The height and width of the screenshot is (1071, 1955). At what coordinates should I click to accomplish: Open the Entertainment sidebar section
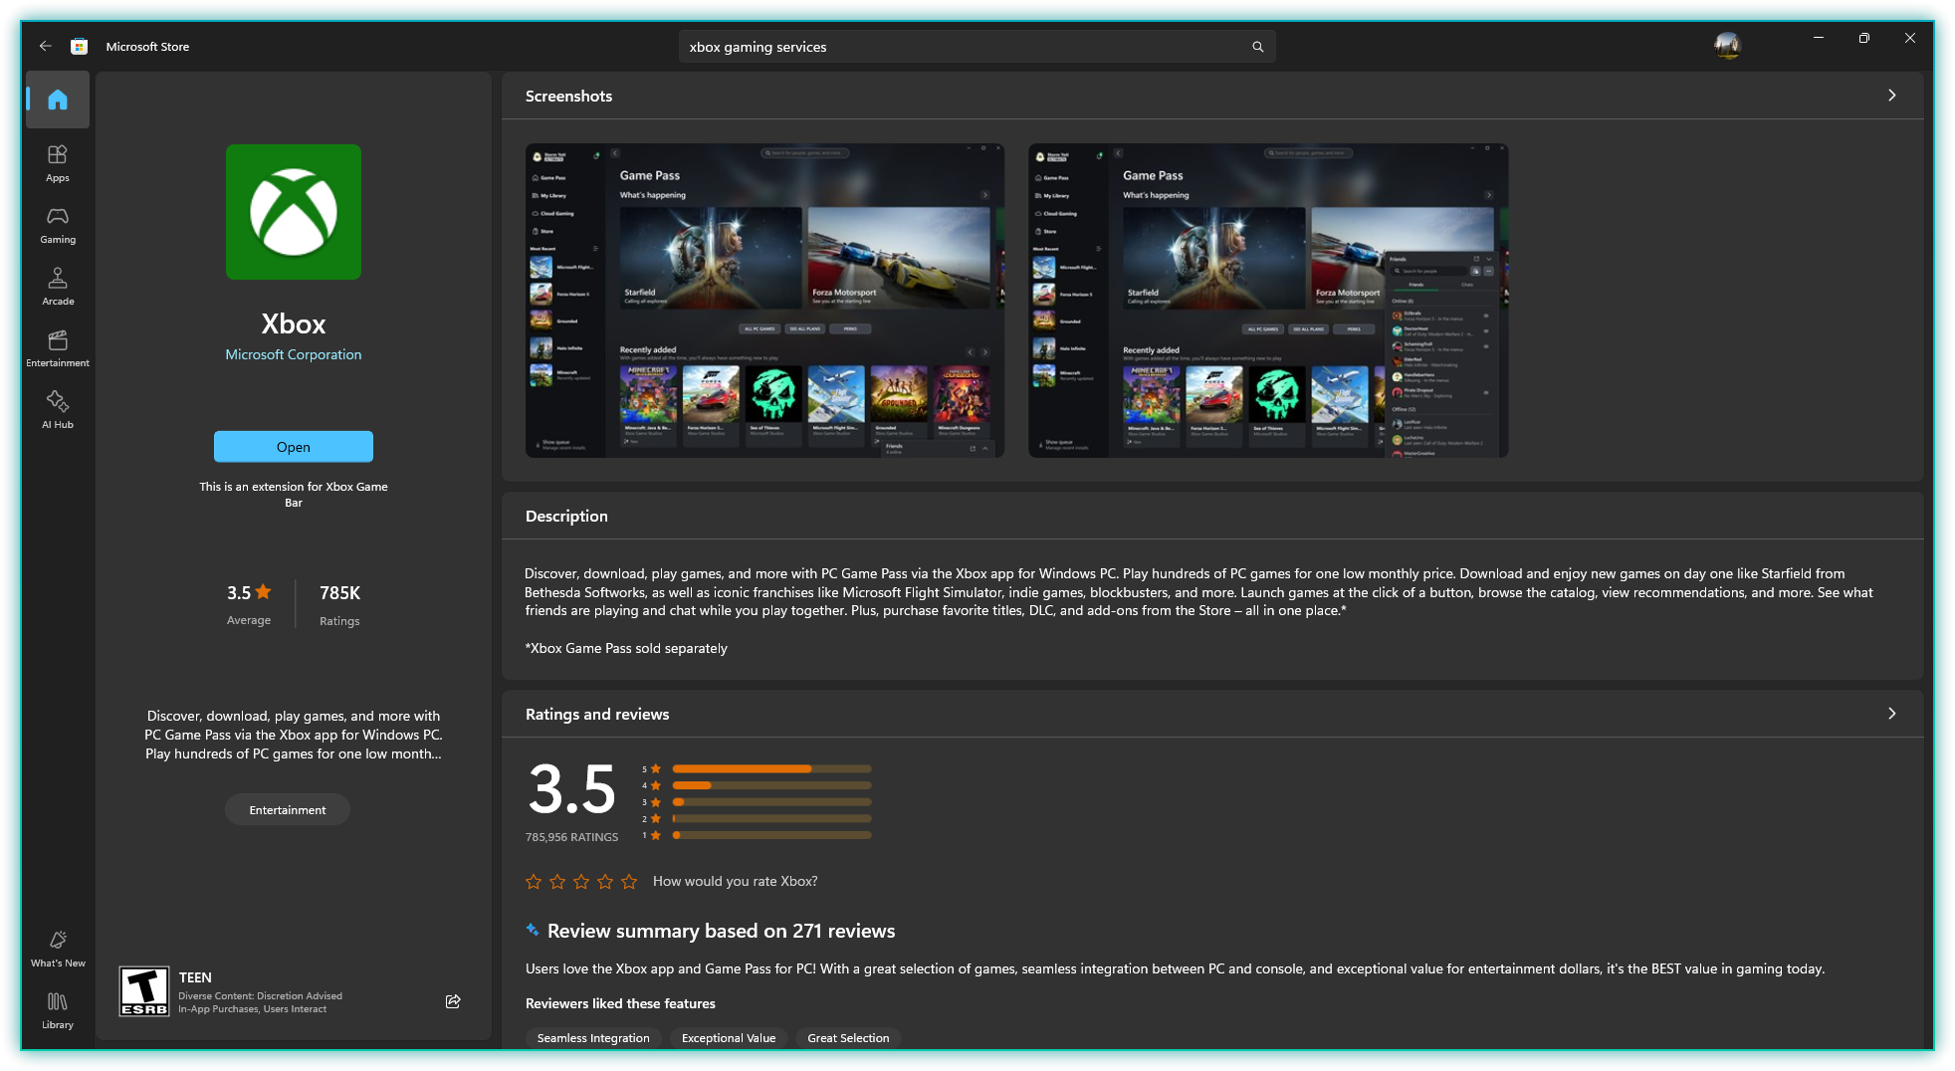(x=58, y=347)
